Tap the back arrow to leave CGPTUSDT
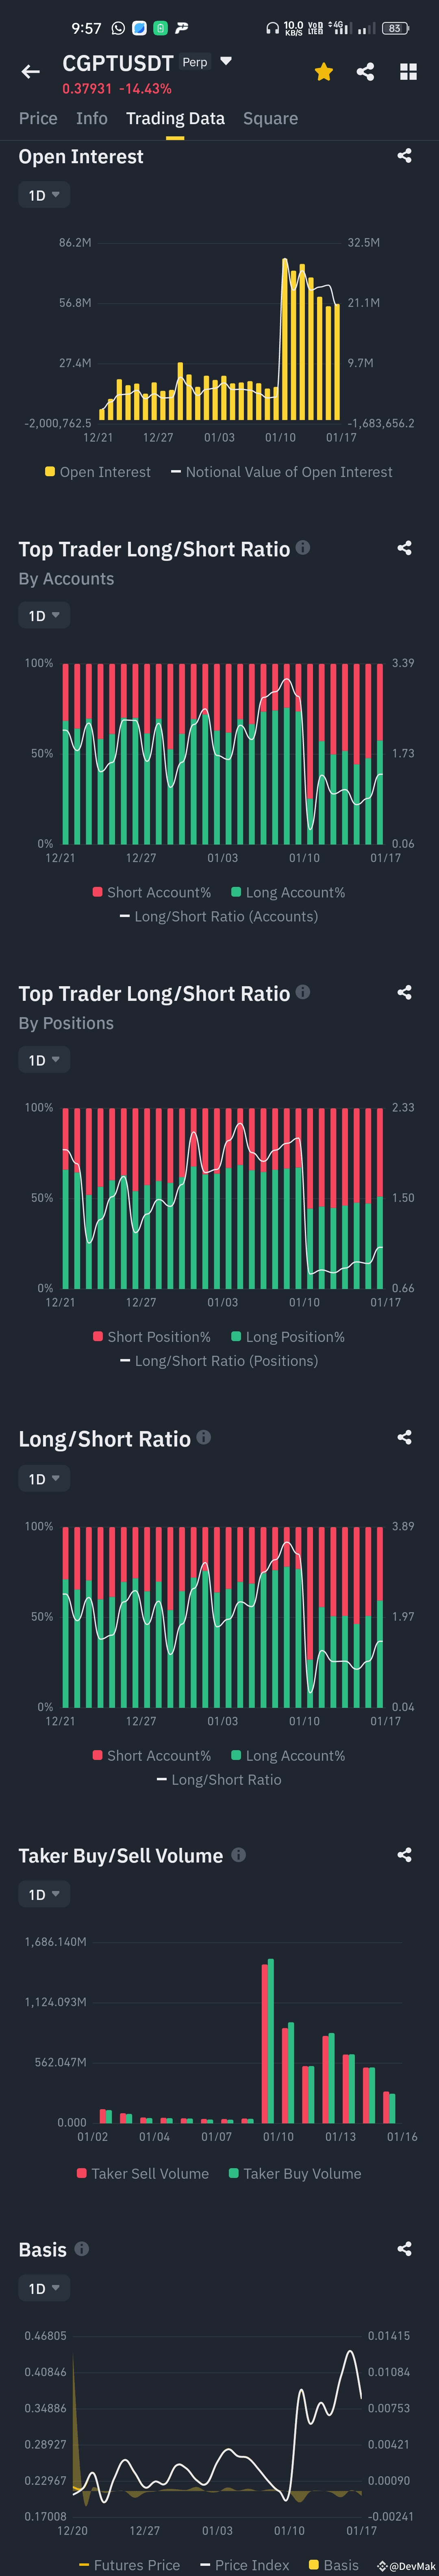The height and width of the screenshot is (2576, 439). [30, 71]
